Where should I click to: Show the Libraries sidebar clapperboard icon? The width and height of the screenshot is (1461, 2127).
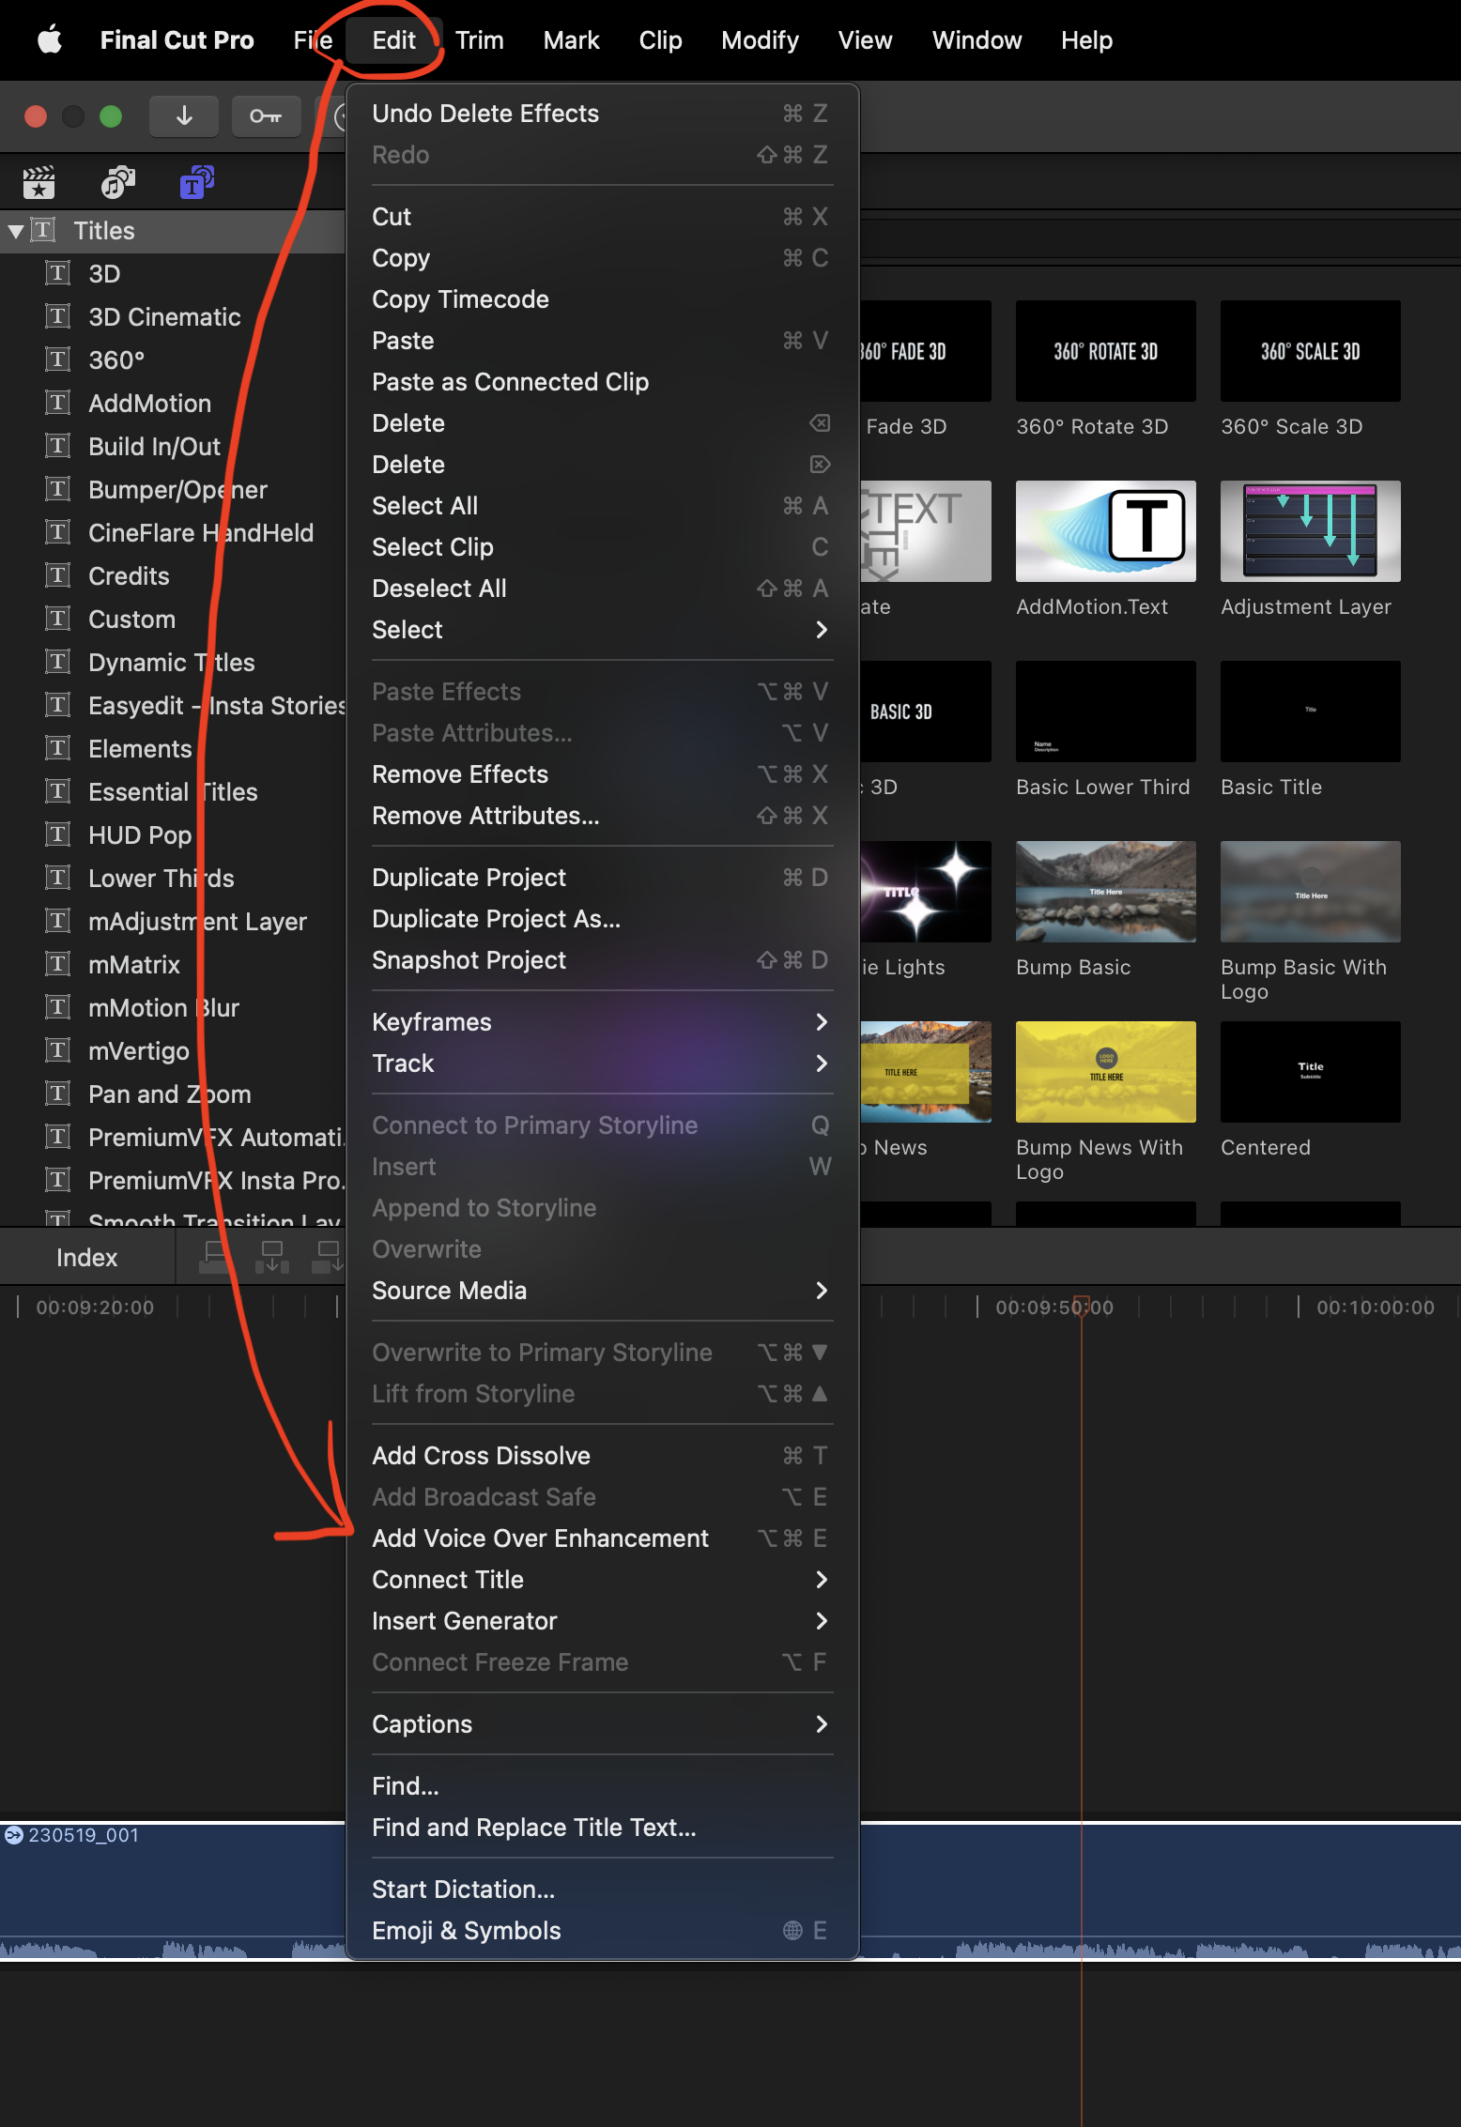coord(38,182)
